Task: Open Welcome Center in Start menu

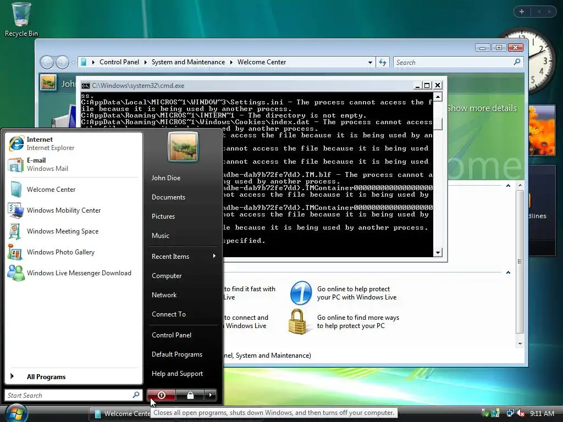Action: pos(74,190)
